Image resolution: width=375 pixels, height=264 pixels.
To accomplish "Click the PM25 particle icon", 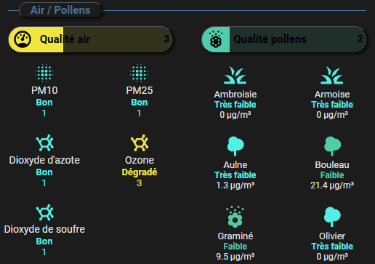I will (139, 73).
